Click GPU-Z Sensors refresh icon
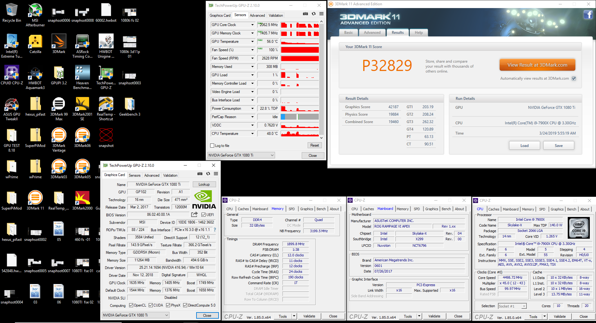Viewport: 596px width, 323px height. (314, 14)
